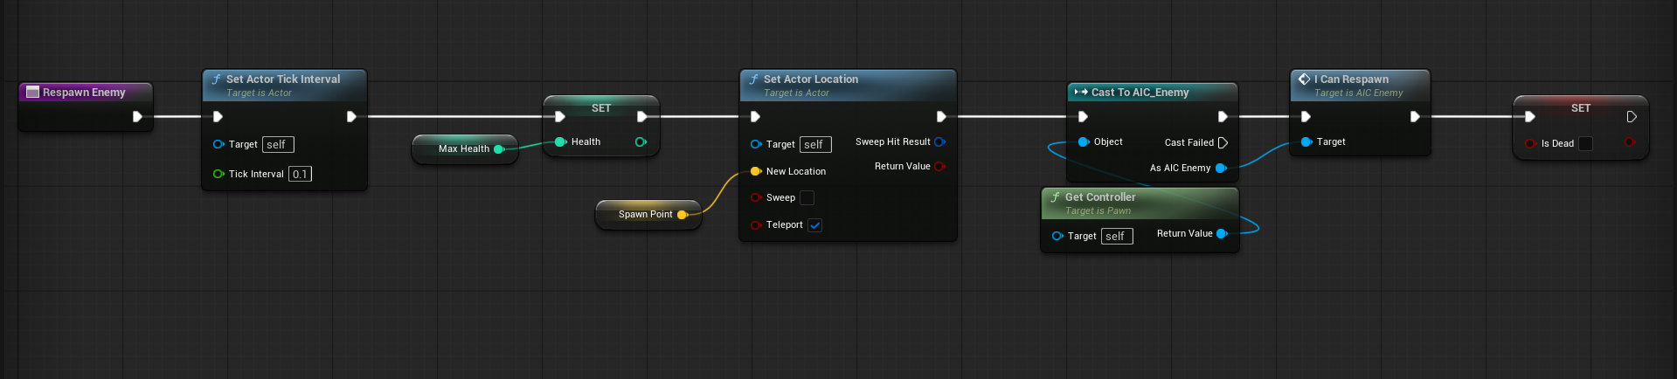Click the New Location vector input pin
This screenshot has height=379, width=1677.
point(756,171)
